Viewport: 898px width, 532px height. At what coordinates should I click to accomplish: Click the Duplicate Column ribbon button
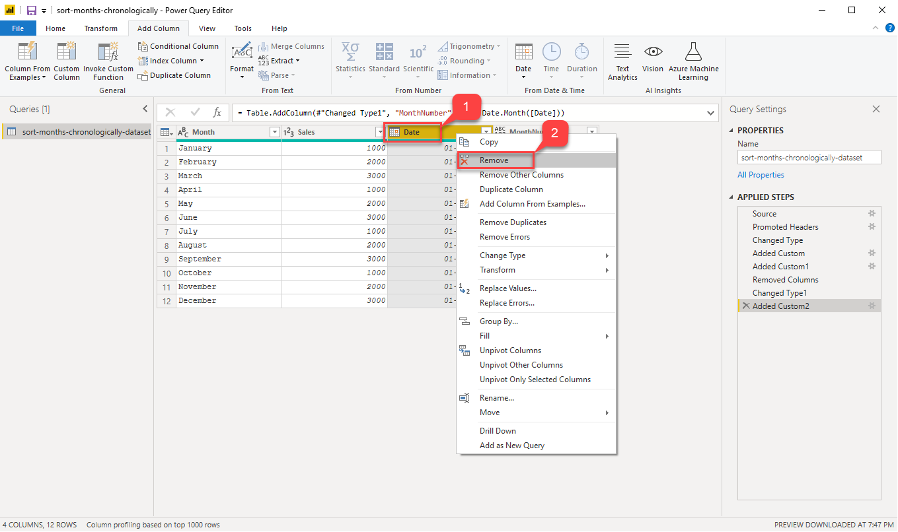(174, 75)
